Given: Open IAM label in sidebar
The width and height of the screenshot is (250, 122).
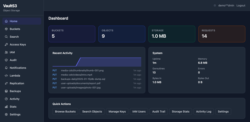Looking at the screenshot, I should pos(12,52).
